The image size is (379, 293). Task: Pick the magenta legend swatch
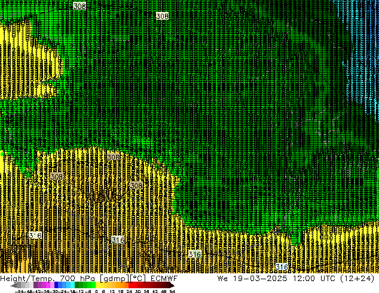click(48, 285)
